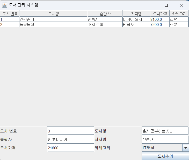Select the 7200.0 price cell
This screenshot has height=160, width=189.
click(160, 24)
